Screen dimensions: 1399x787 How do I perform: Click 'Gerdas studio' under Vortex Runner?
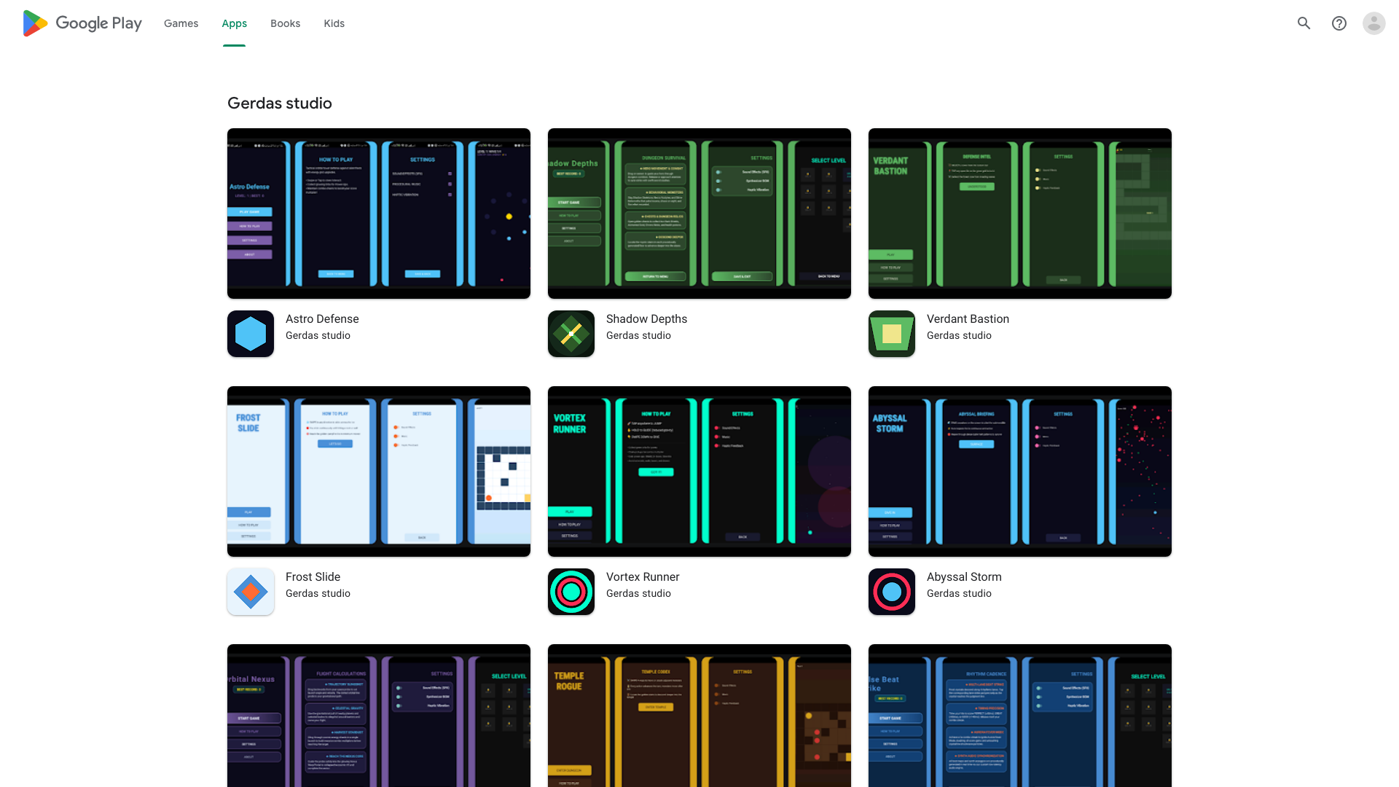click(638, 594)
